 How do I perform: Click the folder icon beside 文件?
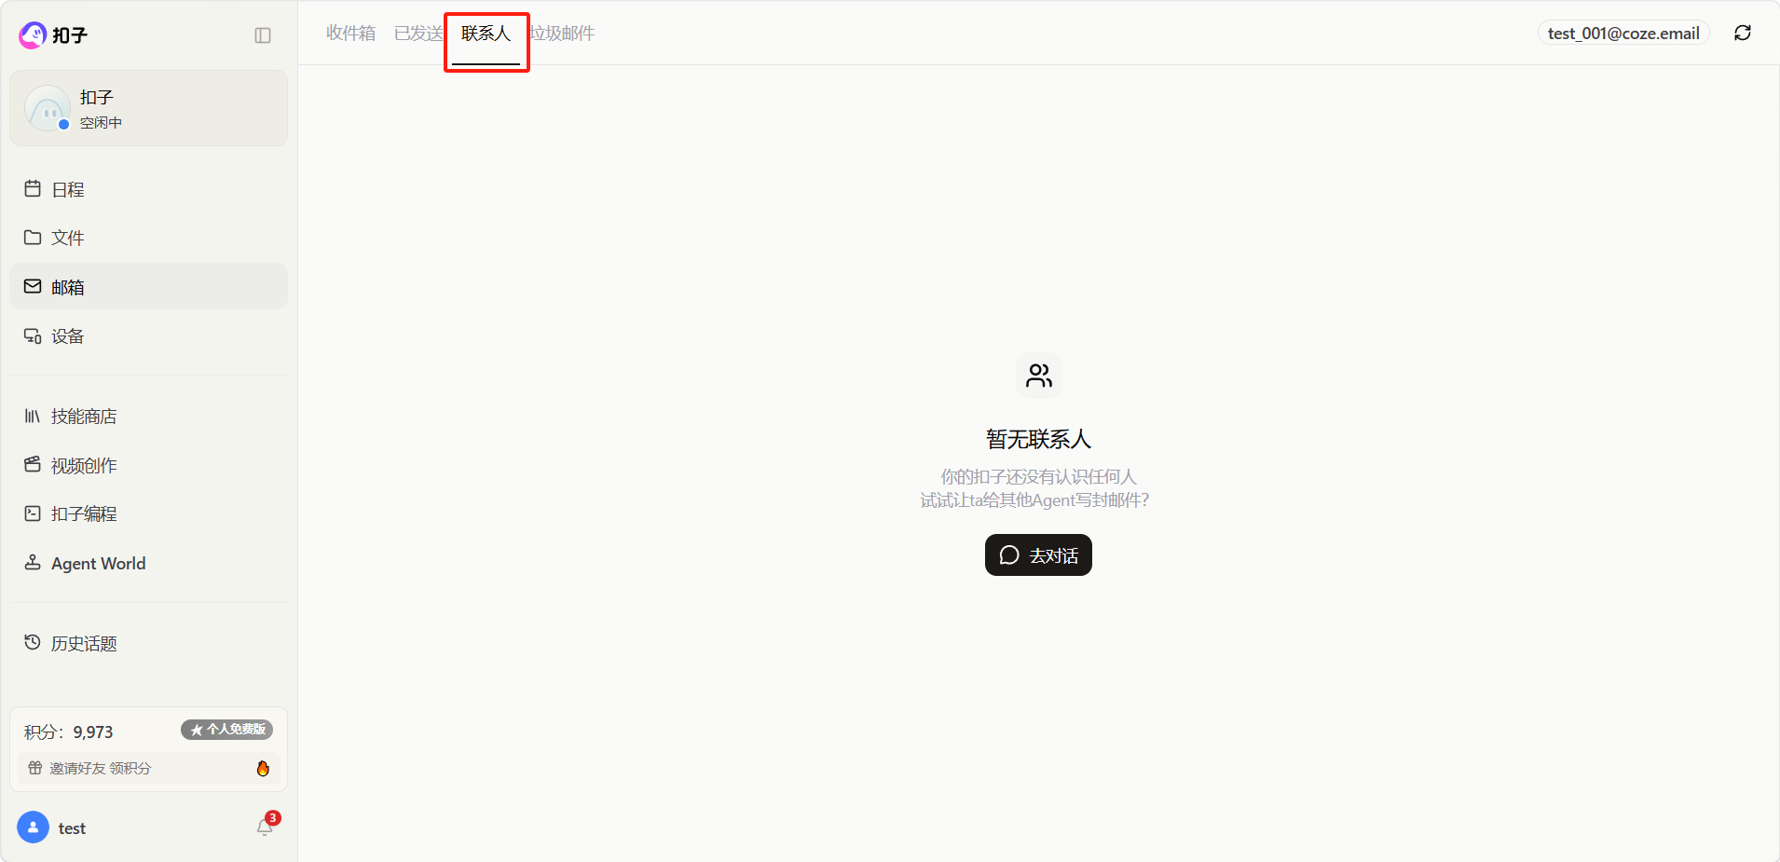tap(33, 238)
